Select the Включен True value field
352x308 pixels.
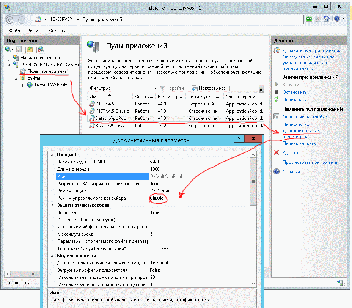(x=155, y=212)
